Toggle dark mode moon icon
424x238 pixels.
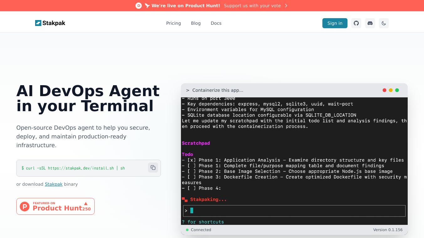384,23
